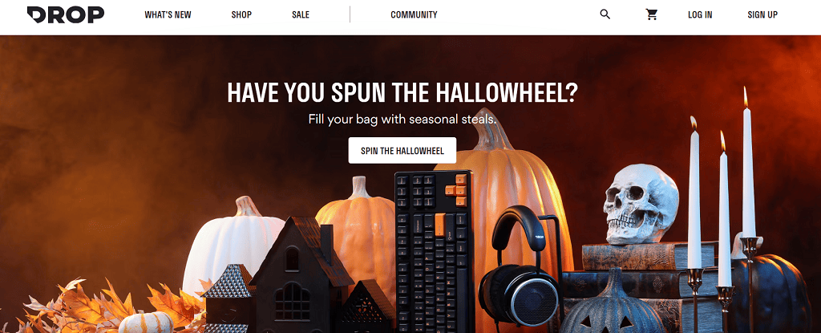Click the Fill your bag with seasonal steals text
Screen dimensions: 821x333
click(402, 119)
